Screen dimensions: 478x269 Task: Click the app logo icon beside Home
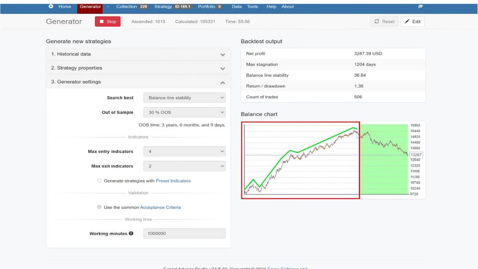51,7
